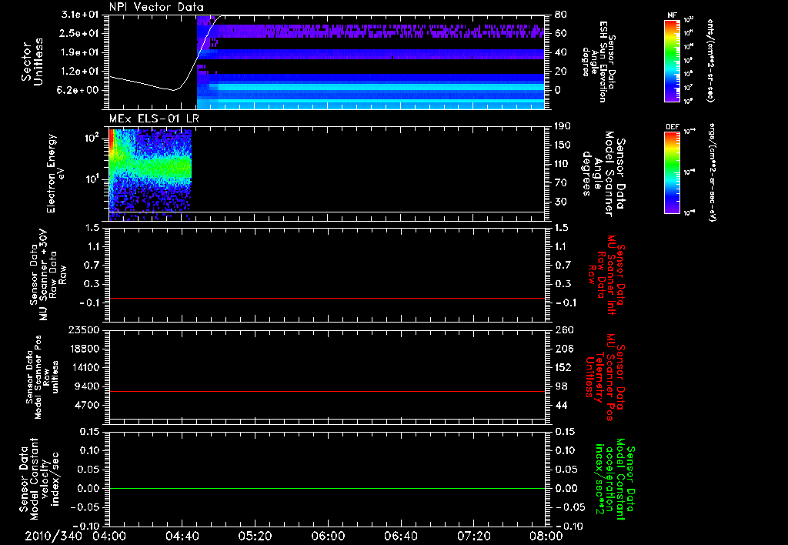Click the NPI Vector Data title
Viewport: 788px width, 545px height.
click(156, 7)
